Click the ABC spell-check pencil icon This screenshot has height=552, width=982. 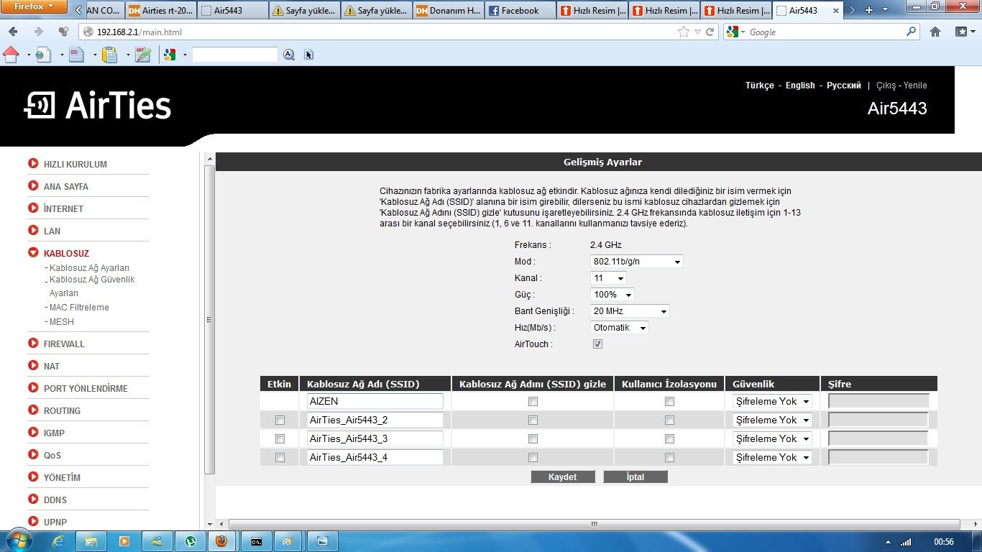(143, 54)
